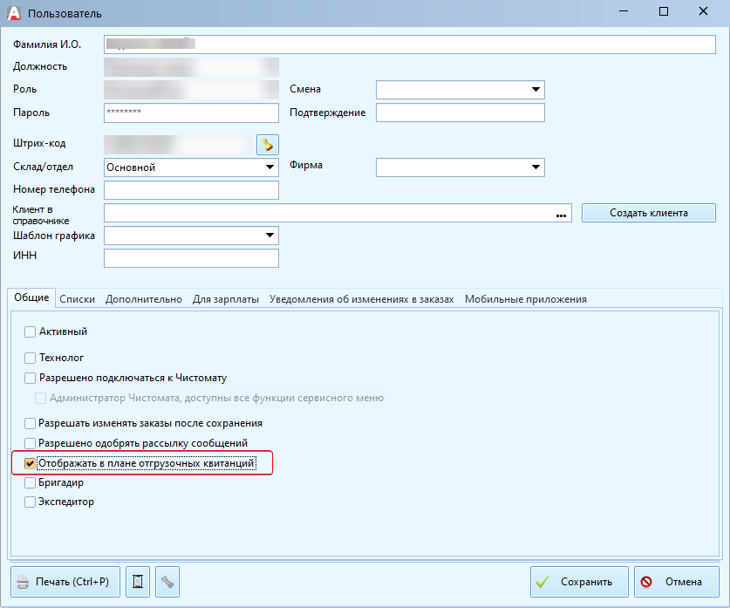This screenshot has height=608, width=730.
Task: Click the barcode stamp icon button
Action: [x=267, y=145]
